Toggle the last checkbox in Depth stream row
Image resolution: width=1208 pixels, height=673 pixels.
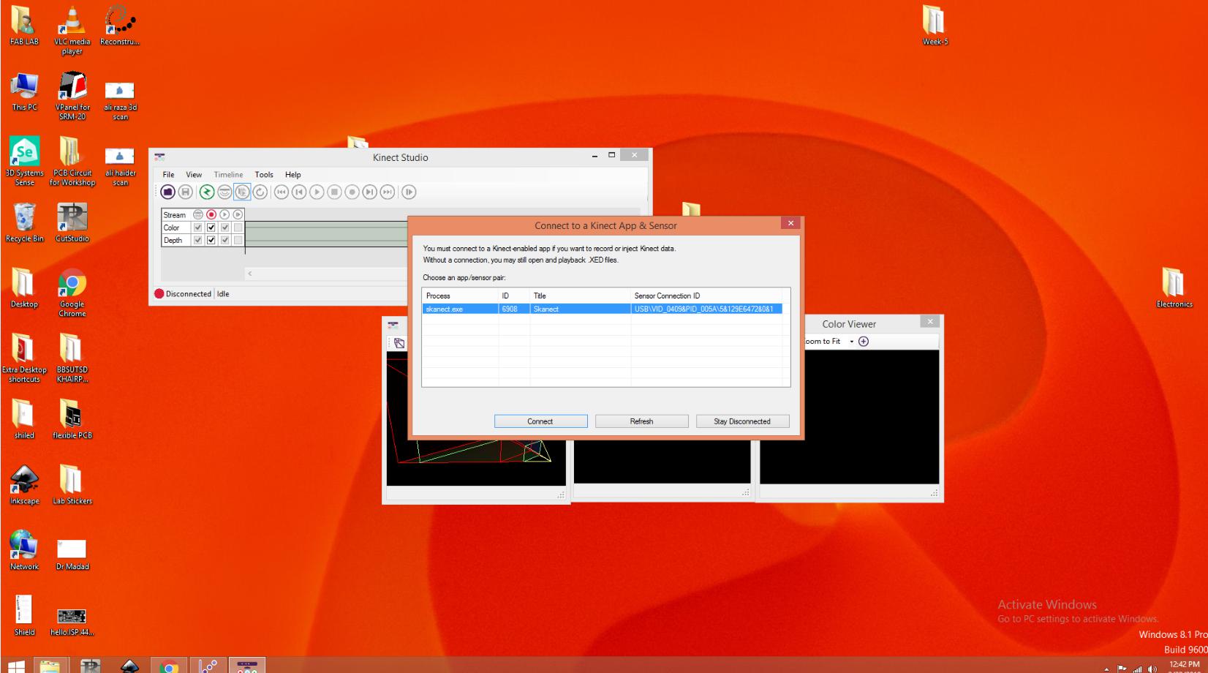[x=238, y=240]
